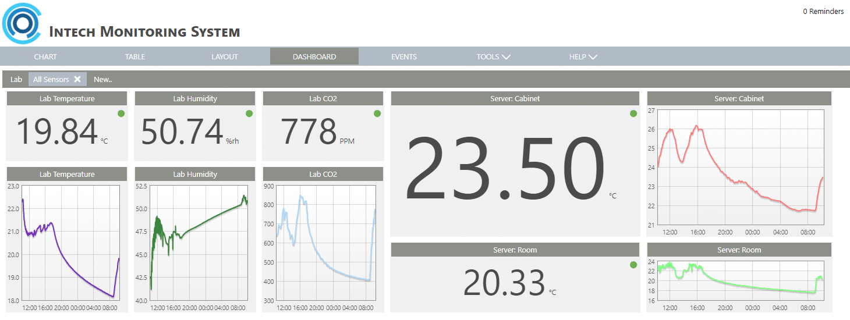Click Server: Cabinet green status indicator
The width and height of the screenshot is (850, 320).
[633, 113]
